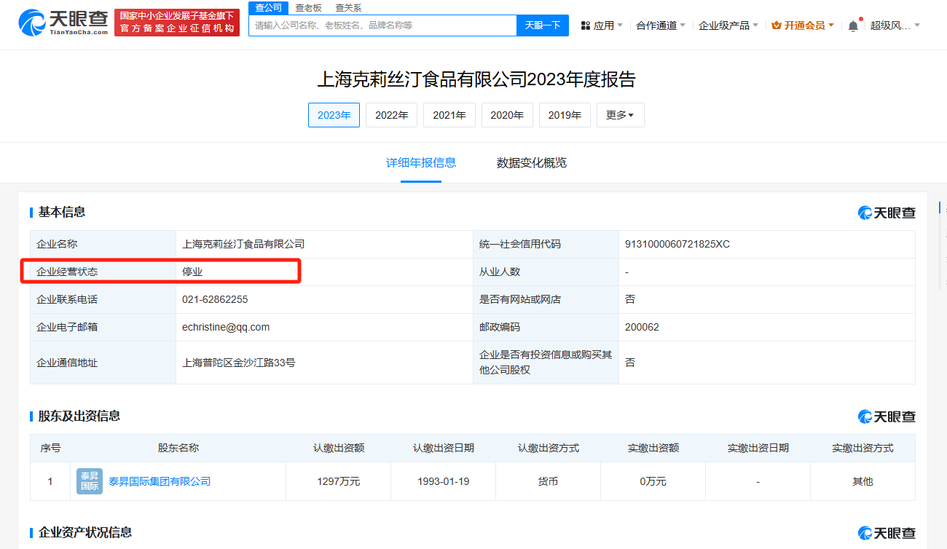
Task: Expand the 企业级产品 dropdown
Action: click(728, 25)
